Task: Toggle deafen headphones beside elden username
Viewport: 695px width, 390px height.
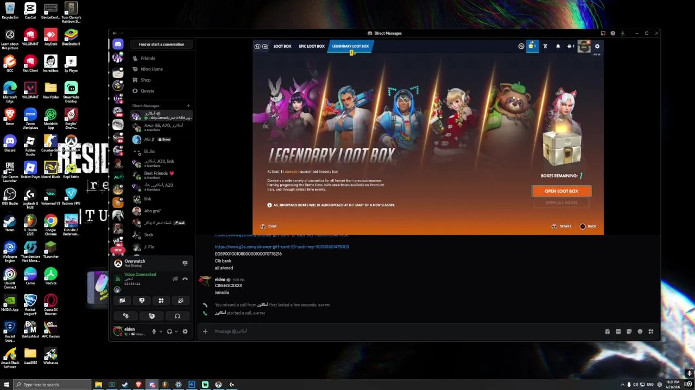Action: tap(169, 331)
